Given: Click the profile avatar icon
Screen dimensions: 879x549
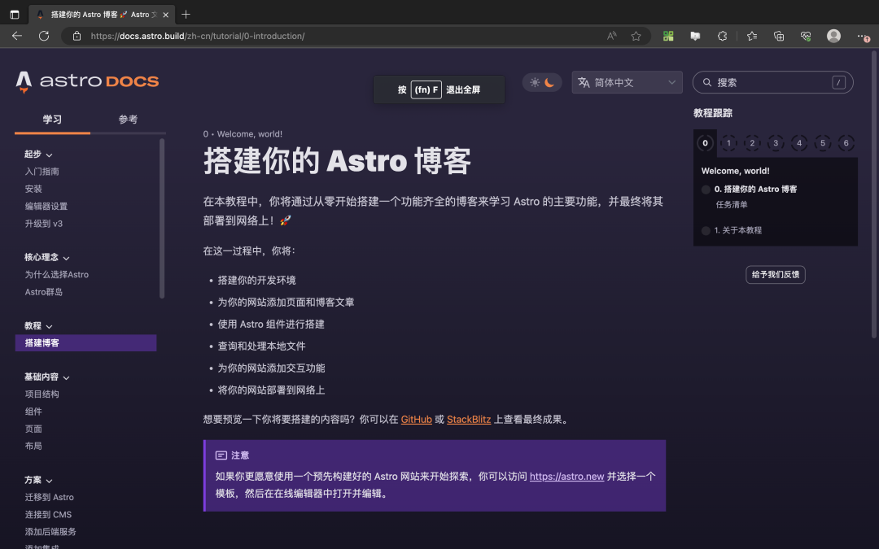Looking at the screenshot, I should click(x=832, y=36).
